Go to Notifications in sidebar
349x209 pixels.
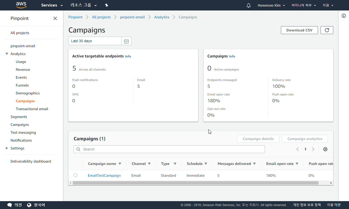pyautogui.click(x=21, y=140)
